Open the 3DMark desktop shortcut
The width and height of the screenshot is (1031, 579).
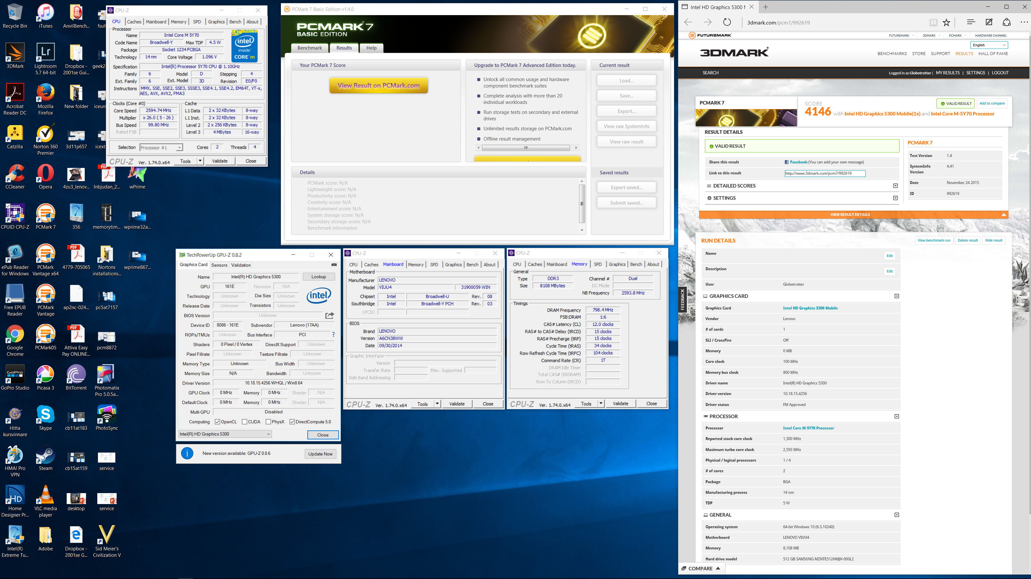pyautogui.click(x=15, y=56)
